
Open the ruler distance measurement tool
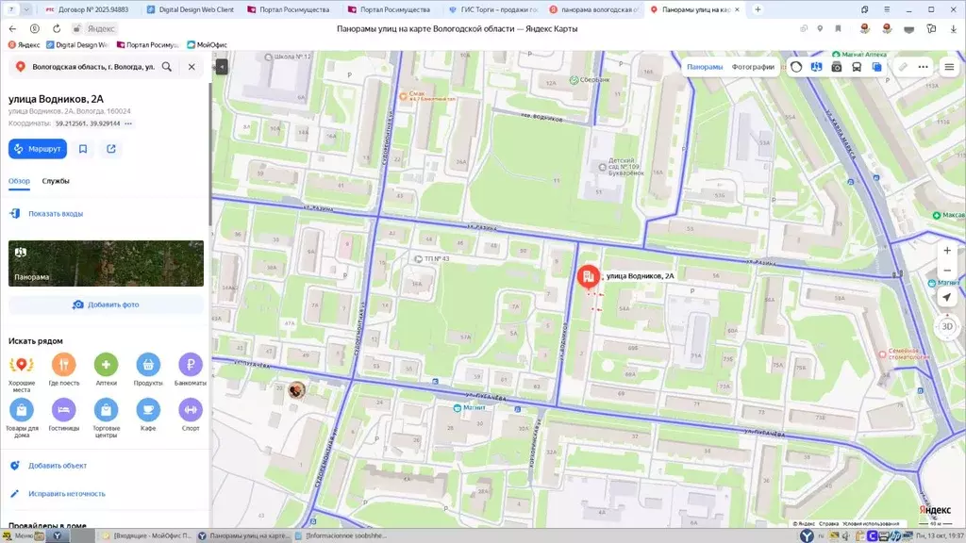tap(903, 67)
